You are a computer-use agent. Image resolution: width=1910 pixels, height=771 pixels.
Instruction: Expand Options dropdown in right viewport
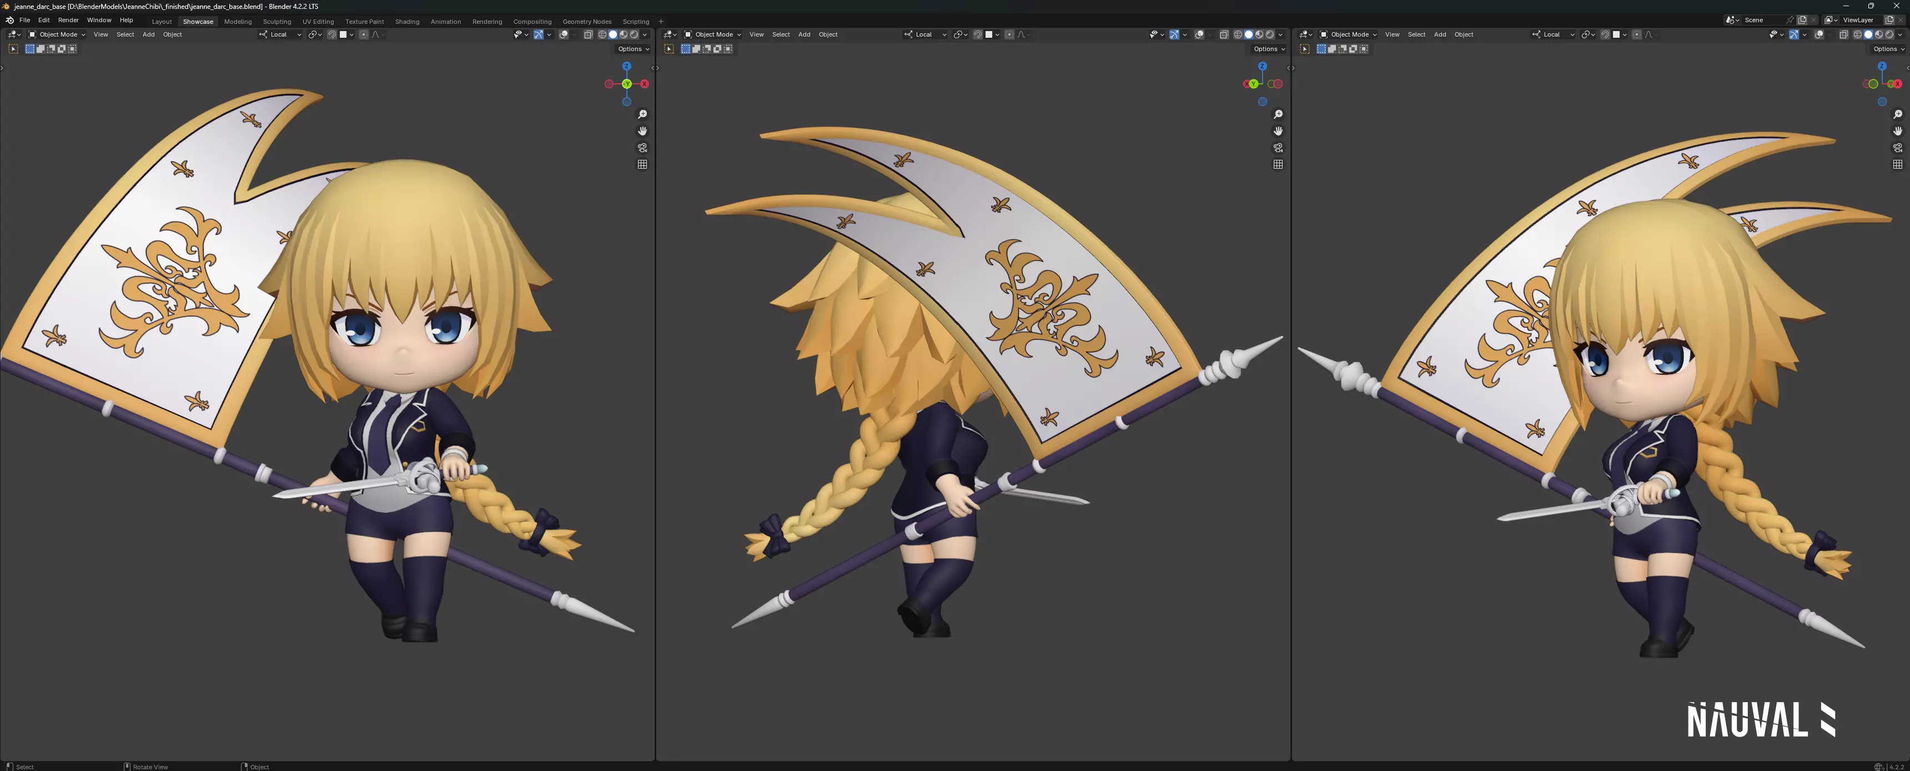coord(1888,49)
